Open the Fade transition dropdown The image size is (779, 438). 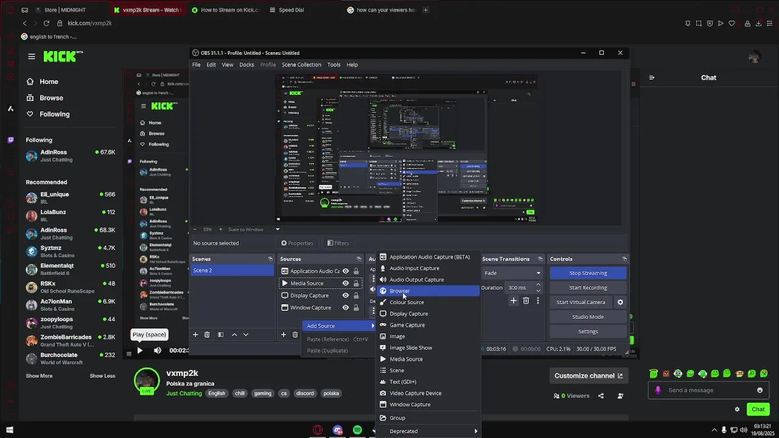pos(512,273)
